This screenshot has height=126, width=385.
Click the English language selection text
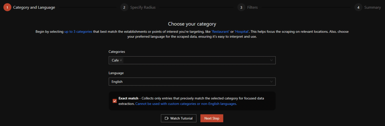coord(117,82)
